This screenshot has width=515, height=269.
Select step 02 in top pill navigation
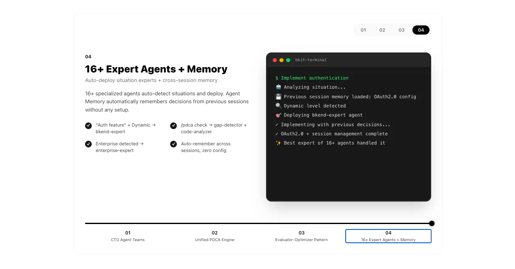pos(382,30)
